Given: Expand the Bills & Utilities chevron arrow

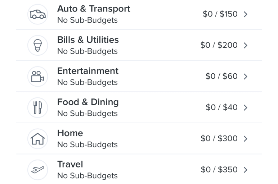Looking at the screenshot, I should [245, 46].
